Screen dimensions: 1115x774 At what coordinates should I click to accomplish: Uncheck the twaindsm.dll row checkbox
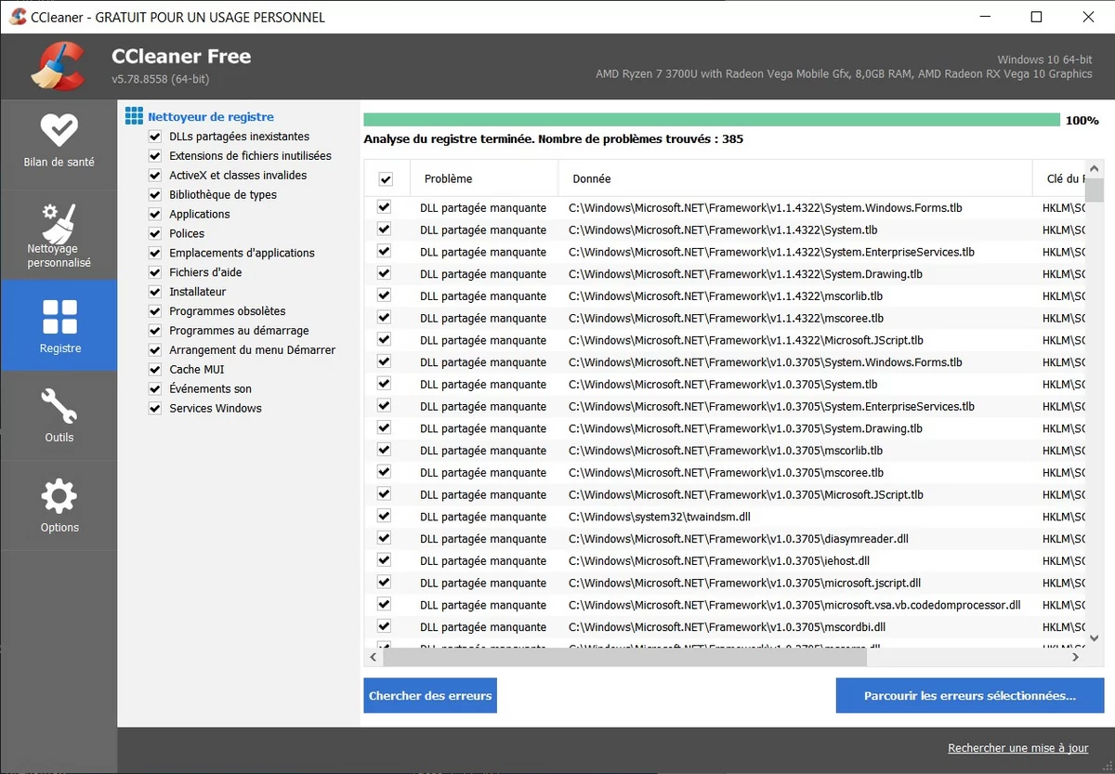[384, 517]
